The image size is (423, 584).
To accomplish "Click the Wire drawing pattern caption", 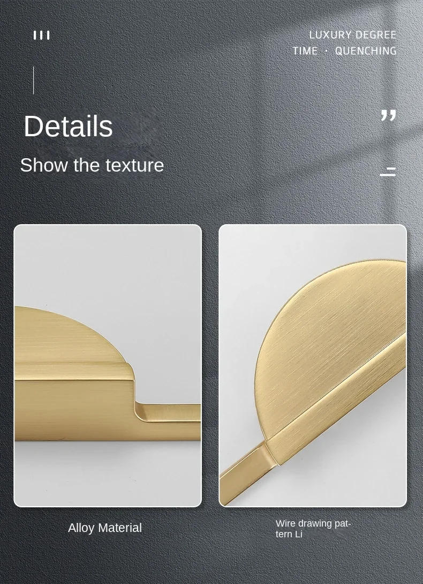I will [x=313, y=529].
